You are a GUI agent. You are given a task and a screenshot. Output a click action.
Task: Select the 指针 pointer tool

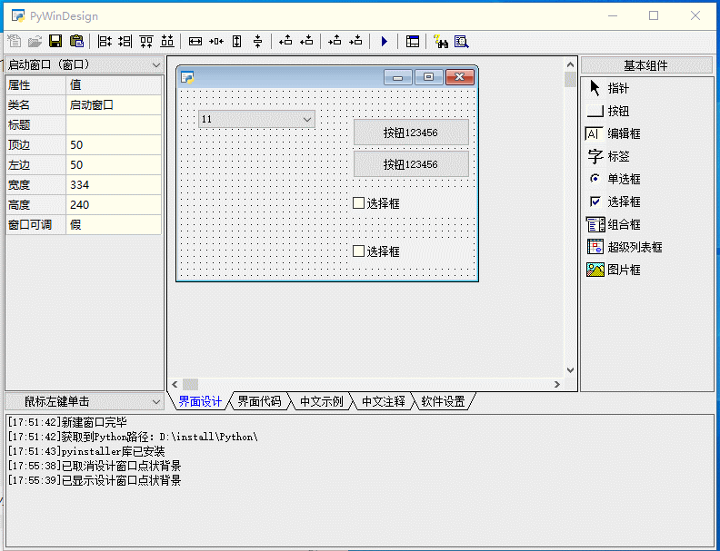coord(609,88)
